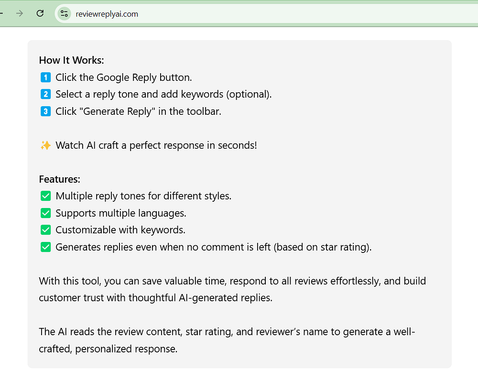Click the "Select a reply tone" step text
Viewport: 478px width, 383px height.
point(163,94)
